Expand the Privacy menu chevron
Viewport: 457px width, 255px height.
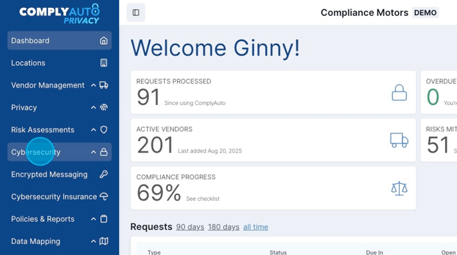coord(93,108)
